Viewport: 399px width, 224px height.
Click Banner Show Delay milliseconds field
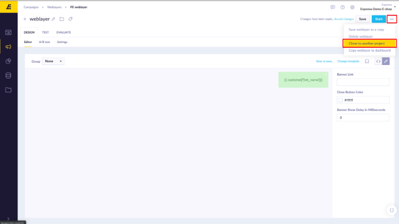point(363,117)
